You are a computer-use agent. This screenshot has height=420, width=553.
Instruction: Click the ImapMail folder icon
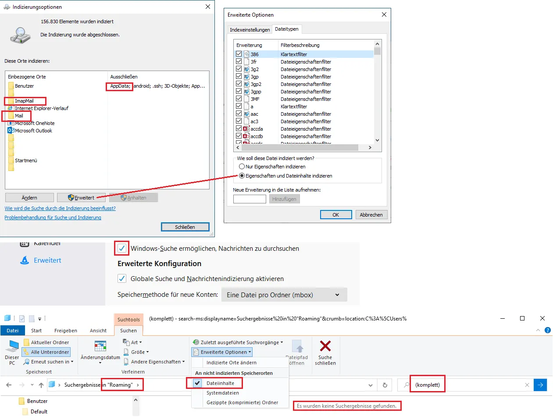(x=11, y=101)
